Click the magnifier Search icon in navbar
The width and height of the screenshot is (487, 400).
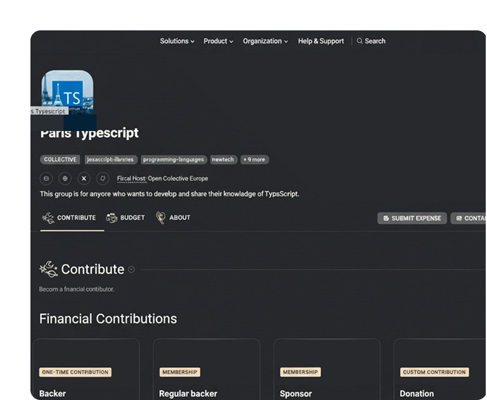[360, 41]
